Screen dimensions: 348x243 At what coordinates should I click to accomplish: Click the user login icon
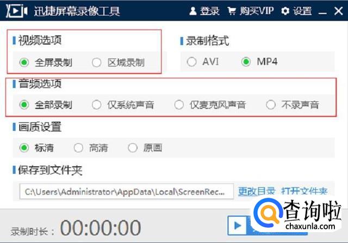coord(193,11)
